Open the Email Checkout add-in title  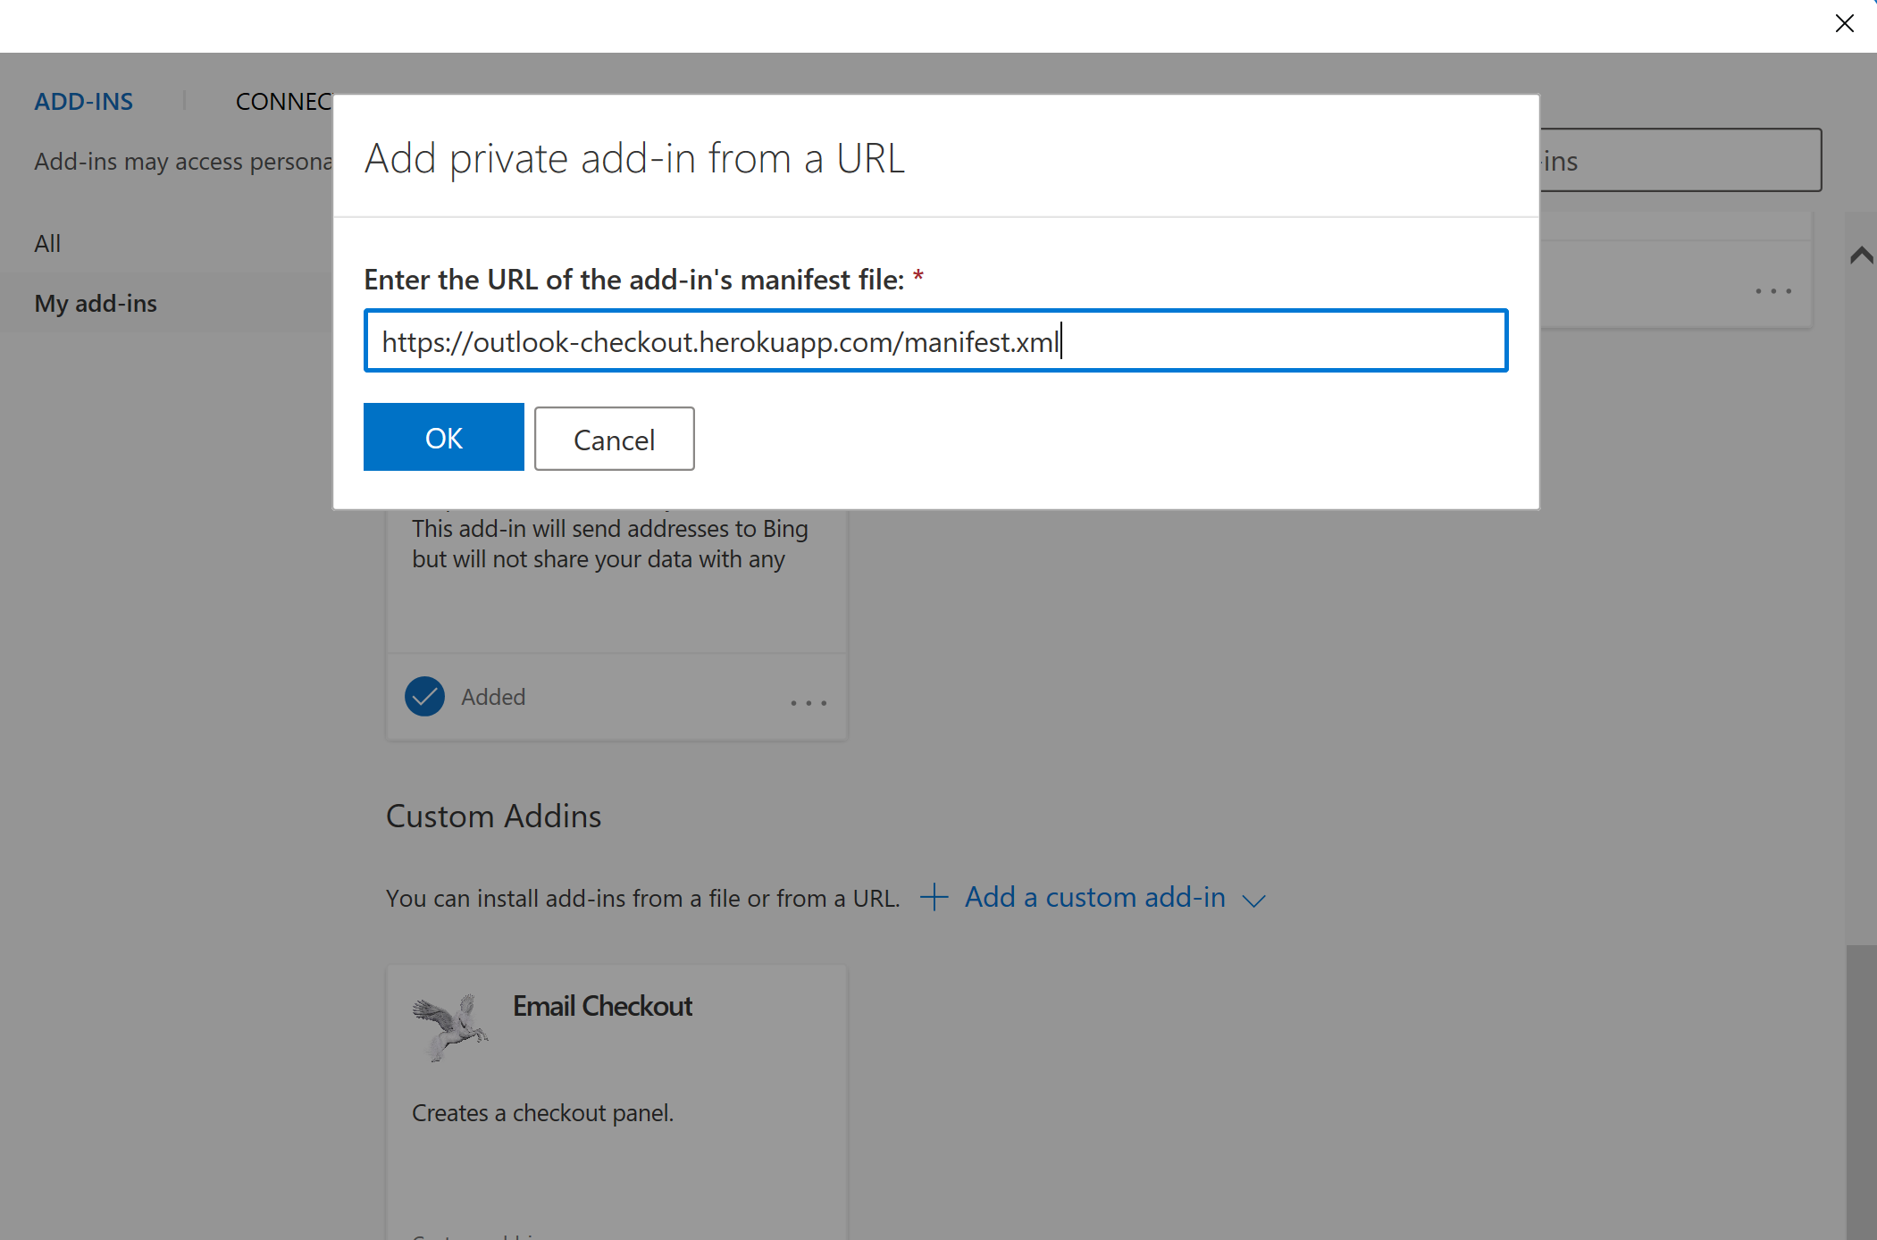602,1007
